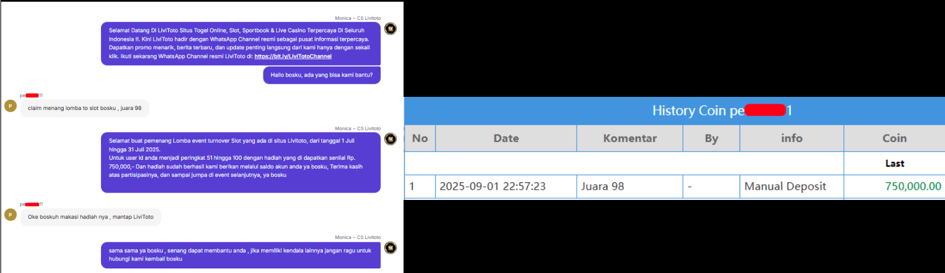Viewport: 945px width, 273px height.
Task: Click the 'Coin' column header
Action: [894, 138]
